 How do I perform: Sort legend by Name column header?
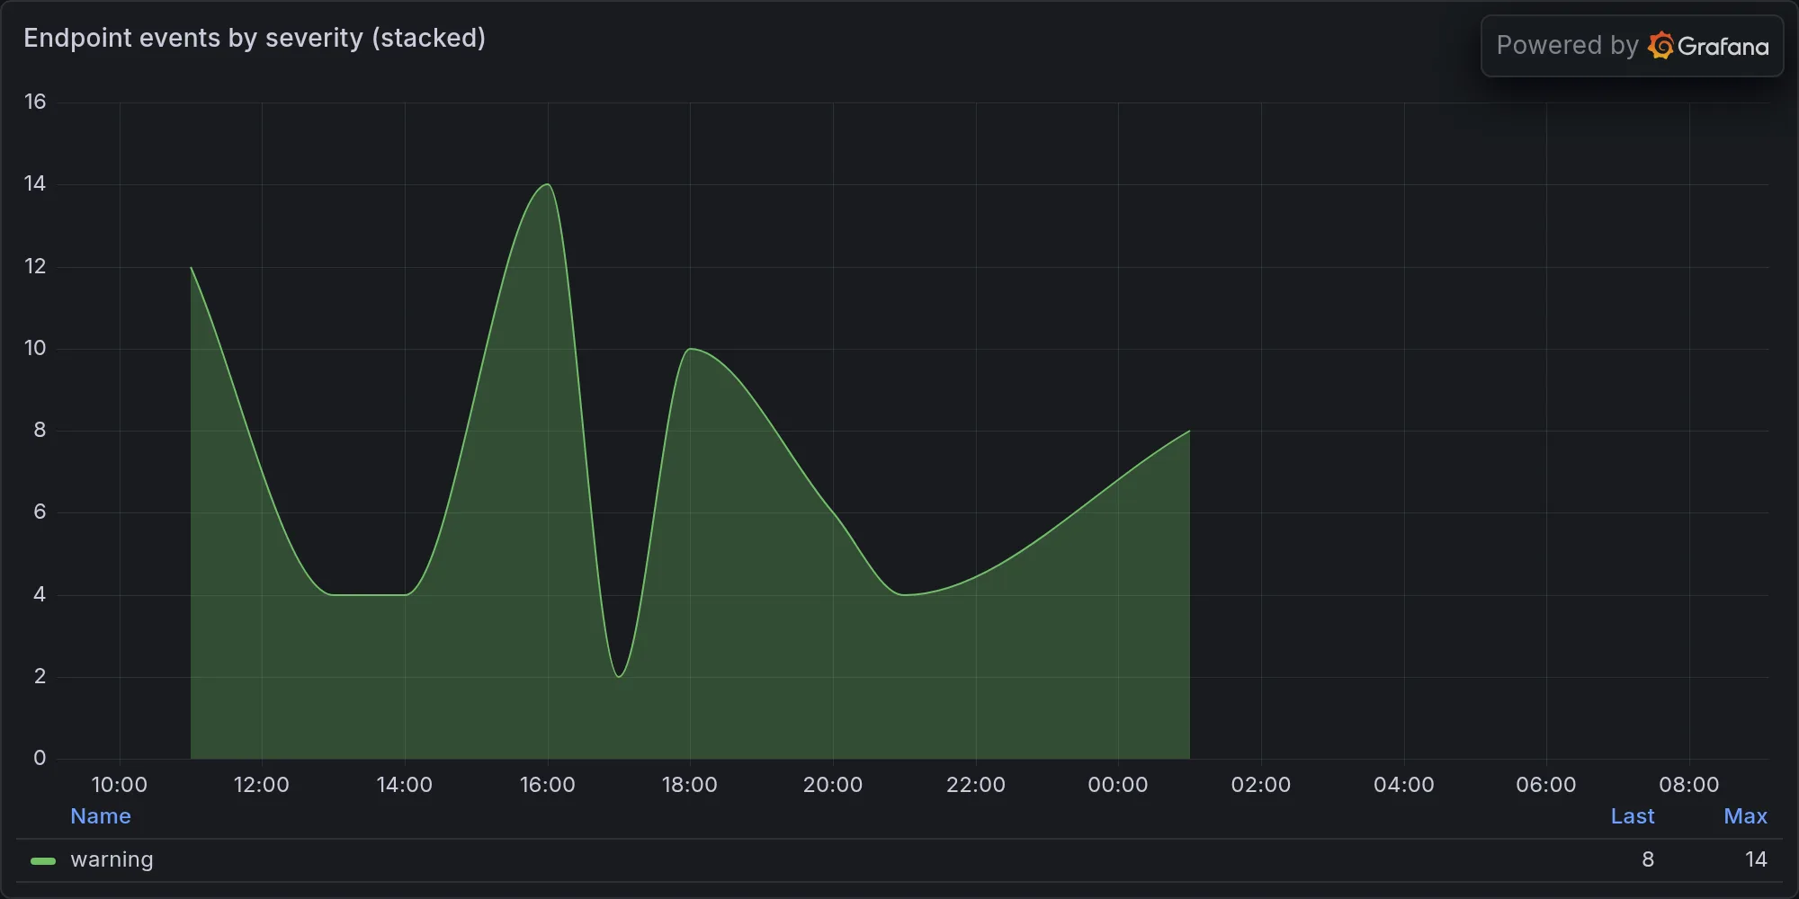[101, 816]
